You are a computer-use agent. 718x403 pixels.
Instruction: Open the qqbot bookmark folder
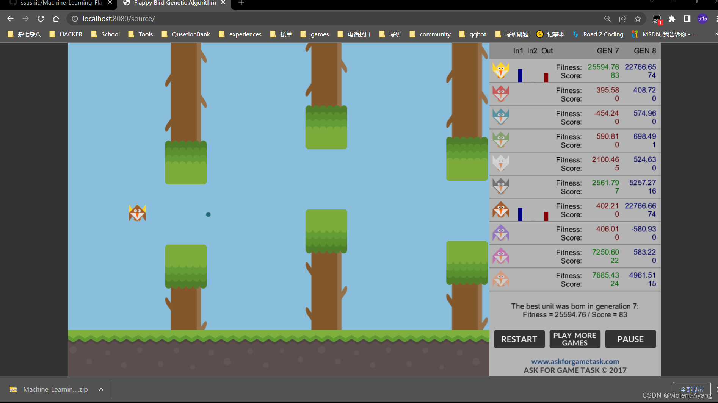click(473, 34)
